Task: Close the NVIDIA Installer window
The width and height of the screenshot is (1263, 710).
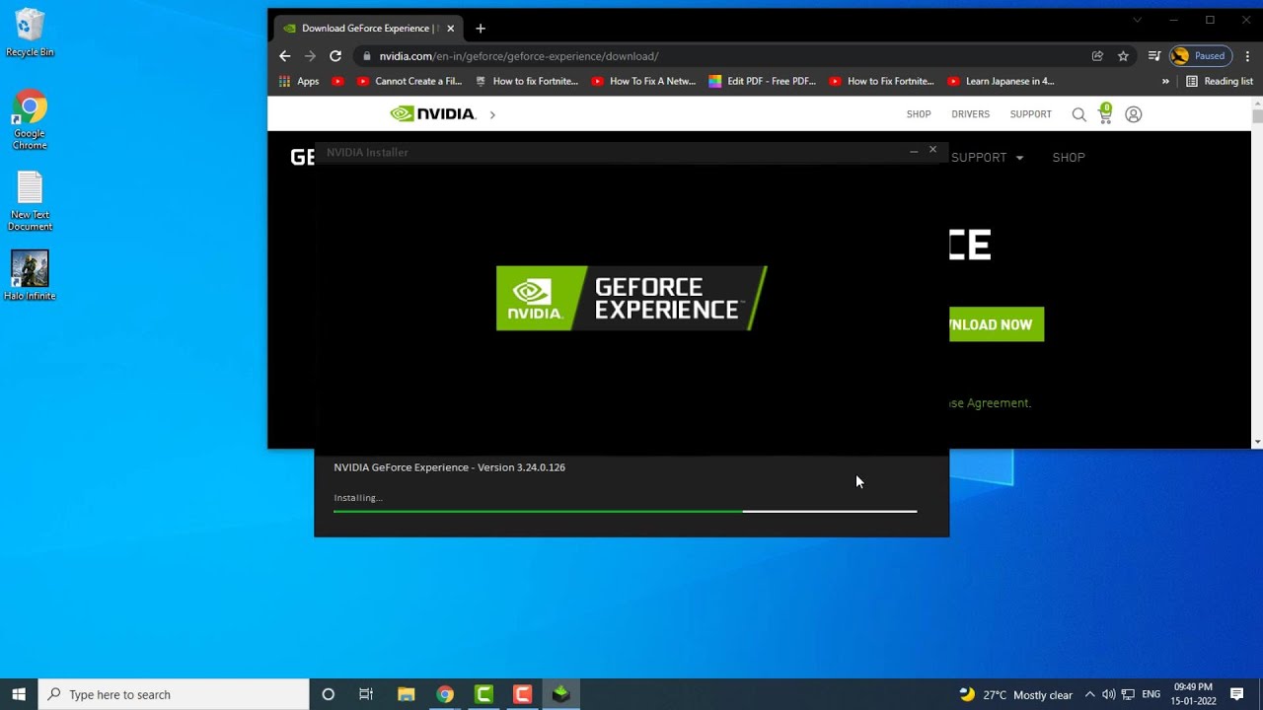Action: (932, 150)
